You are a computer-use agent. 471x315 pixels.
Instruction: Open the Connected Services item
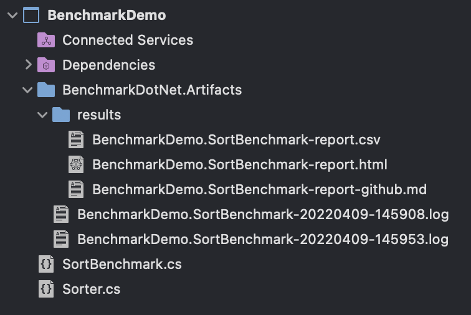pos(128,40)
